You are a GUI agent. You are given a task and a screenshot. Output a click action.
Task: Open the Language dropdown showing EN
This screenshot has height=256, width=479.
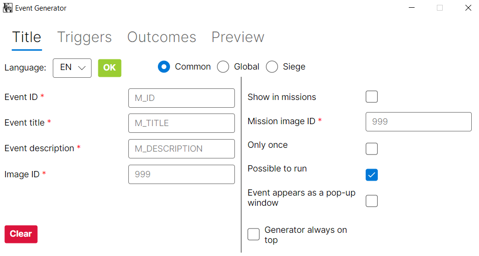coord(72,68)
